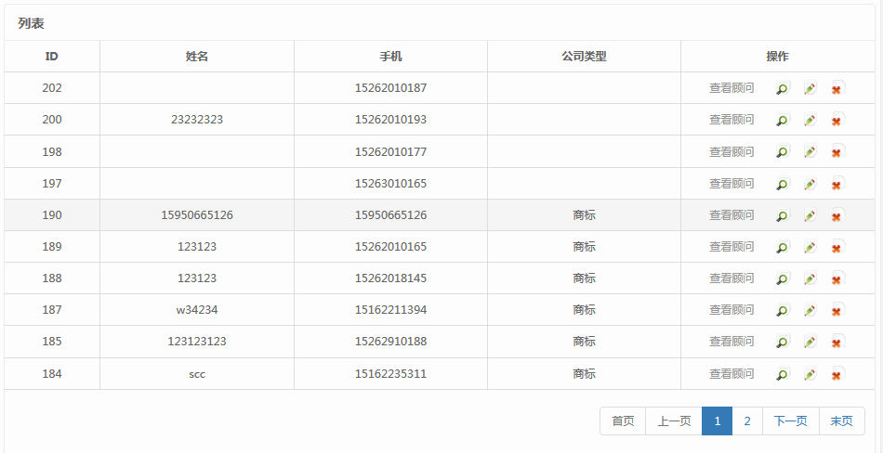
Task: Delete the record named scc
Action: point(837,375)
